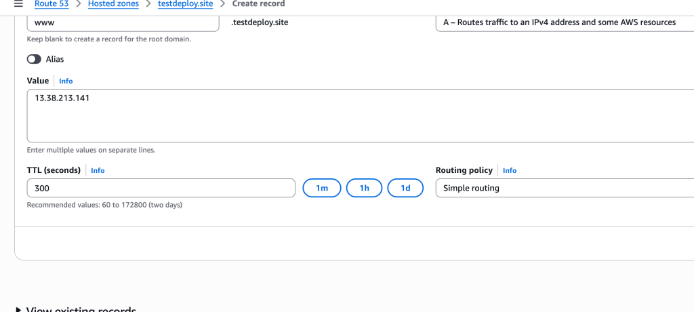This screenshot has width=694, height=312.
Task: Open the Info link beside TTL (seconds)
Action: point(98,171)
